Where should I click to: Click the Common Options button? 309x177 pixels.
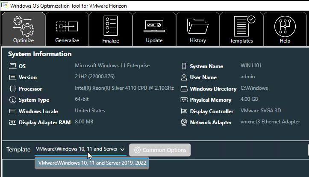tap(160, 150)
